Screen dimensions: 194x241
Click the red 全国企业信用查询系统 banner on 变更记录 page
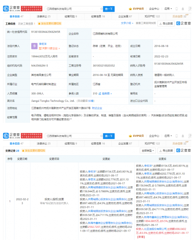[x=32, y=136]
